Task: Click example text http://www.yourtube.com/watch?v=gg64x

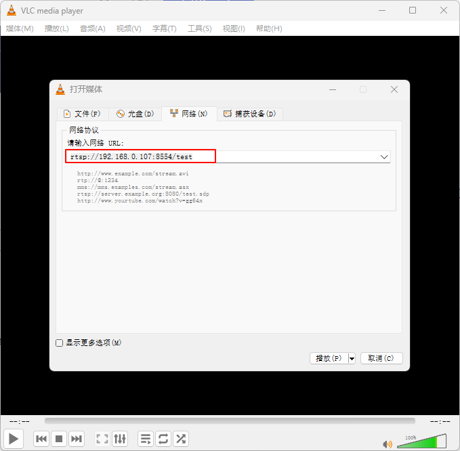Action: point(140,201)
